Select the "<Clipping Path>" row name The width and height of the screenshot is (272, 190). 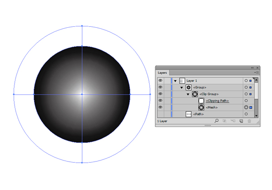click(217, 101)
